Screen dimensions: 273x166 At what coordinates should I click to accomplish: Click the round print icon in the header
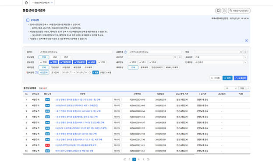224,11
